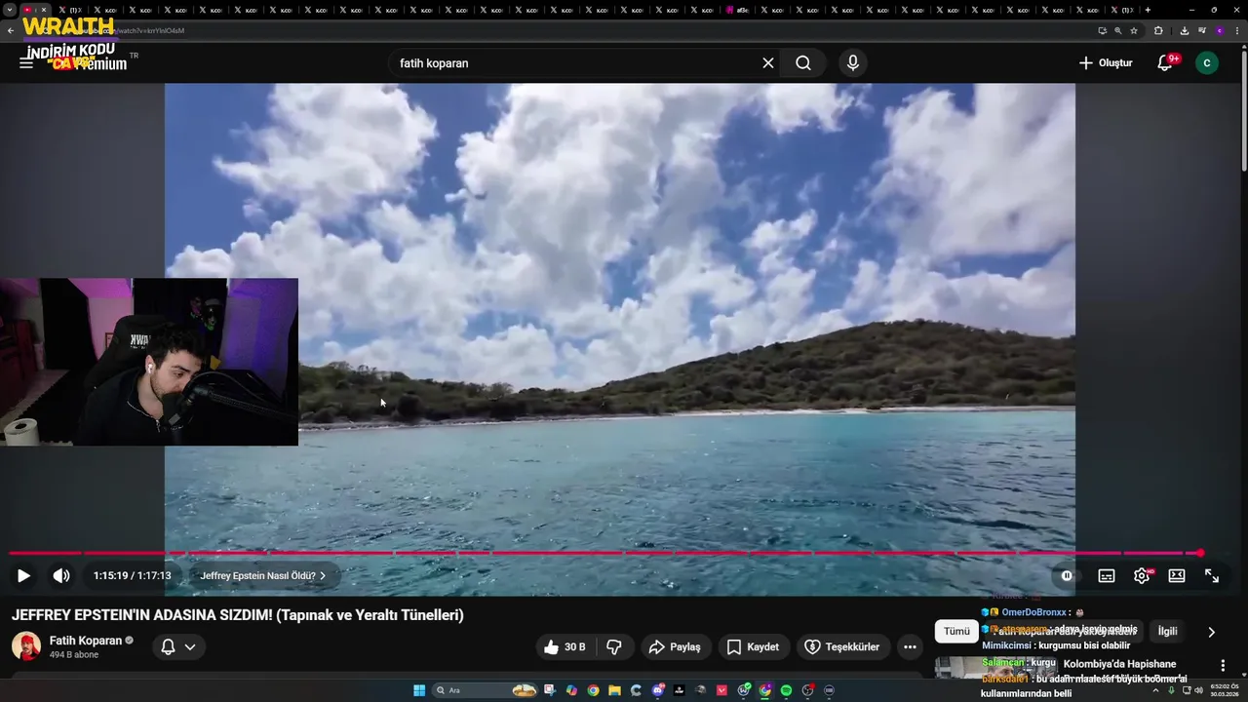
Task: Open the 'Jeffrey Epstein Nasıl Öldü?' chapter list
Action: [262, 576]
